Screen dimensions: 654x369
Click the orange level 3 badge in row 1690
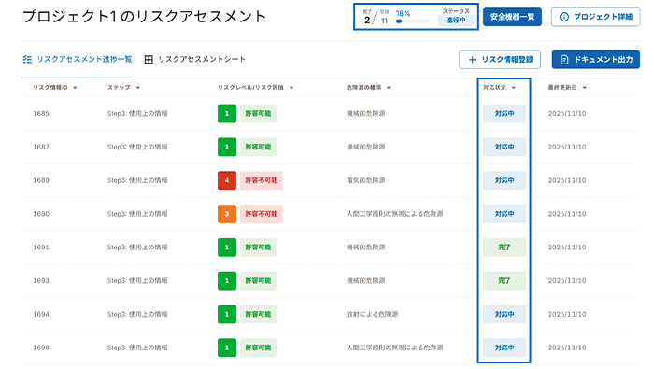(227, 214)
